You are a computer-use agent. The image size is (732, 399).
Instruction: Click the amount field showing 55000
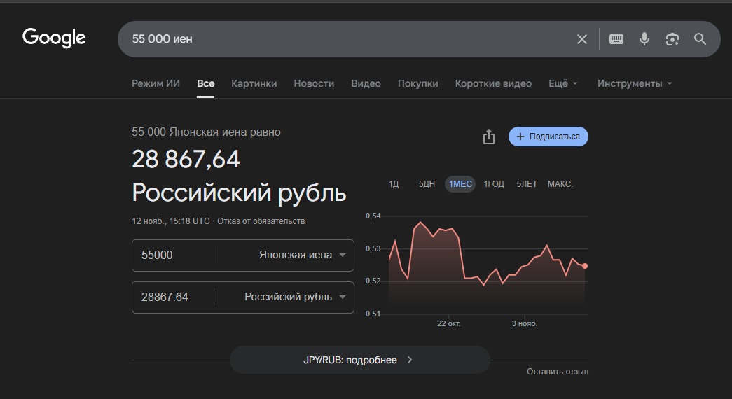(174, 255)
